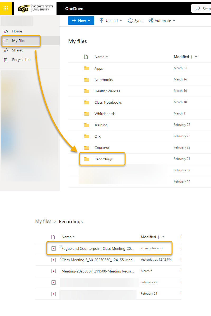Click file type column icon in My files

86,57
